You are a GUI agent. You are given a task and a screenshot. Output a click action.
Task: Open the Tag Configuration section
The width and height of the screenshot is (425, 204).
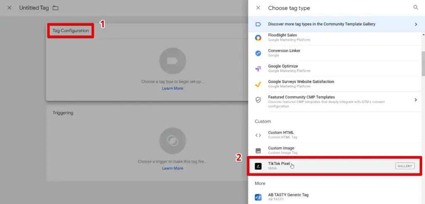pyautogui.click(x=71, y=31)
